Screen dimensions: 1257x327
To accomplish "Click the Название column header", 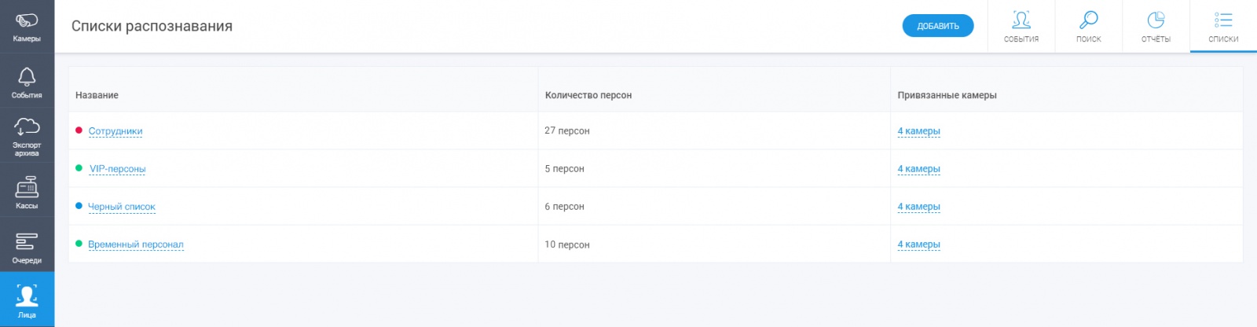I will point(97,95).
